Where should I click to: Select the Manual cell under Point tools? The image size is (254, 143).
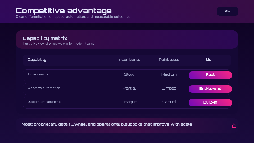(x=169, y=102)
